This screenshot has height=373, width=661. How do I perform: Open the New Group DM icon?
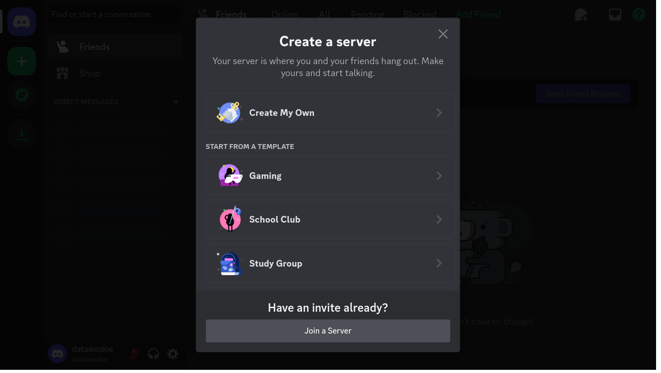pos(581,14)
